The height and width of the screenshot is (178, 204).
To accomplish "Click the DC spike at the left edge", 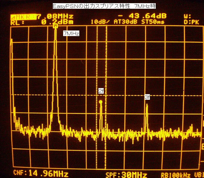I will [12, 42].
